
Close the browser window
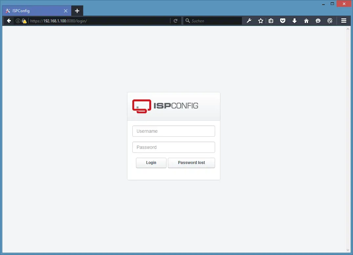point(344,4)
